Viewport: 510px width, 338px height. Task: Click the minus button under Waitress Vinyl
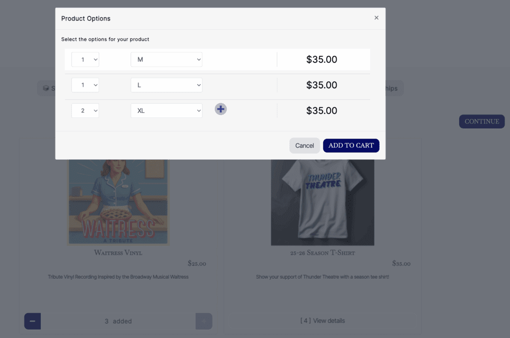(x=32, y=321)
